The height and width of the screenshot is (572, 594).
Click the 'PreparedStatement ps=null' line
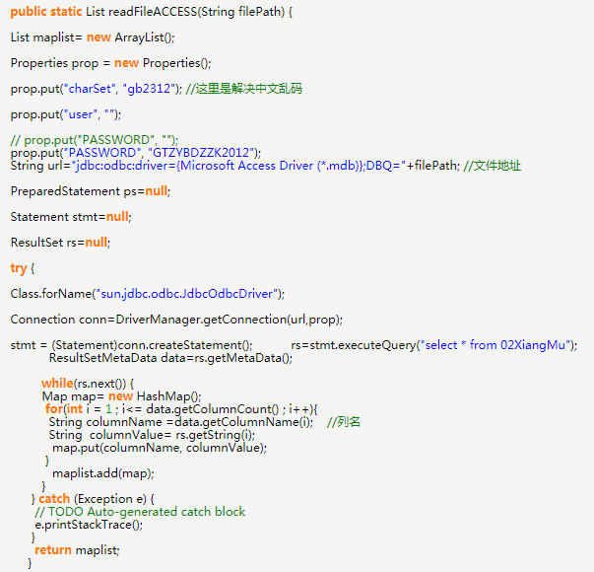tap(91, 191)
